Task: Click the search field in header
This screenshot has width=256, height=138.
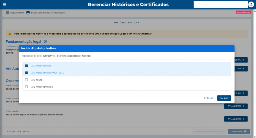Action: (220, 4)
